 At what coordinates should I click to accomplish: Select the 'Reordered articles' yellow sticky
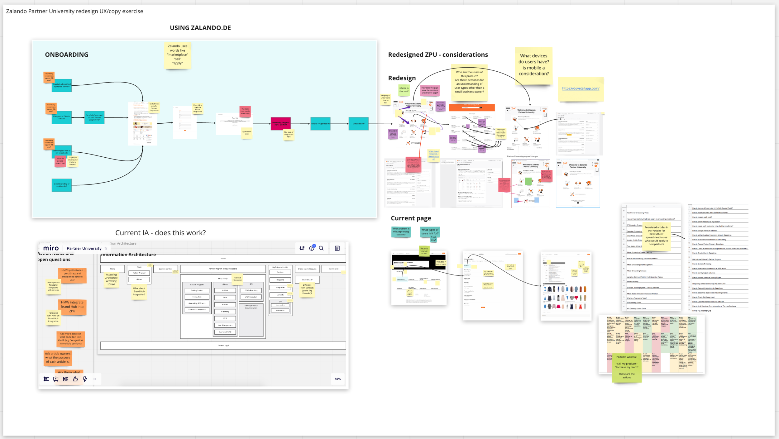pos(656,237)
